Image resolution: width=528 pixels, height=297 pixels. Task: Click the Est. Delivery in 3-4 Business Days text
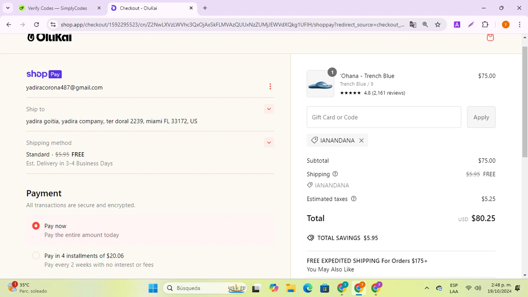coord(69,163)
